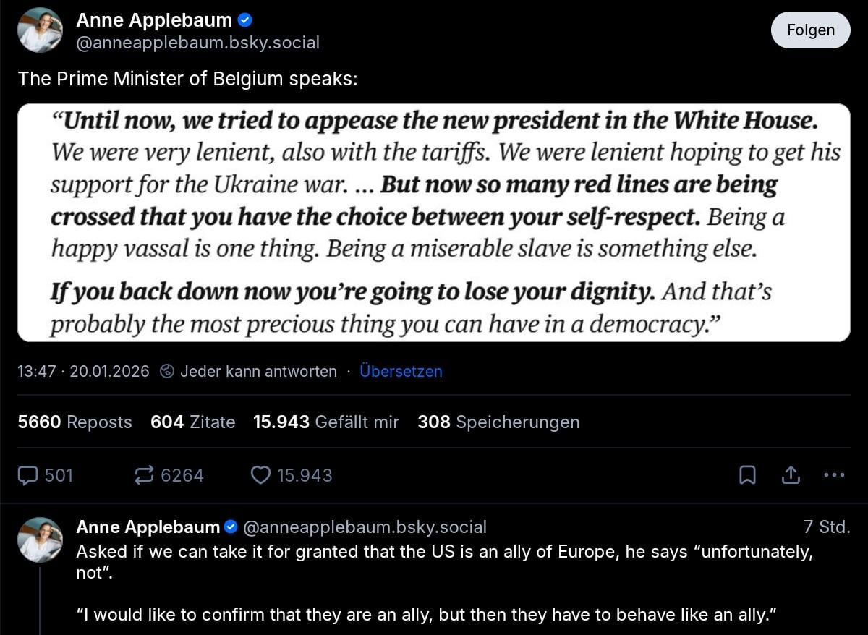Click the repost arrows icon
Viewport: 868px width, 635px height.
pyautogui.click(x=145, y=475)
